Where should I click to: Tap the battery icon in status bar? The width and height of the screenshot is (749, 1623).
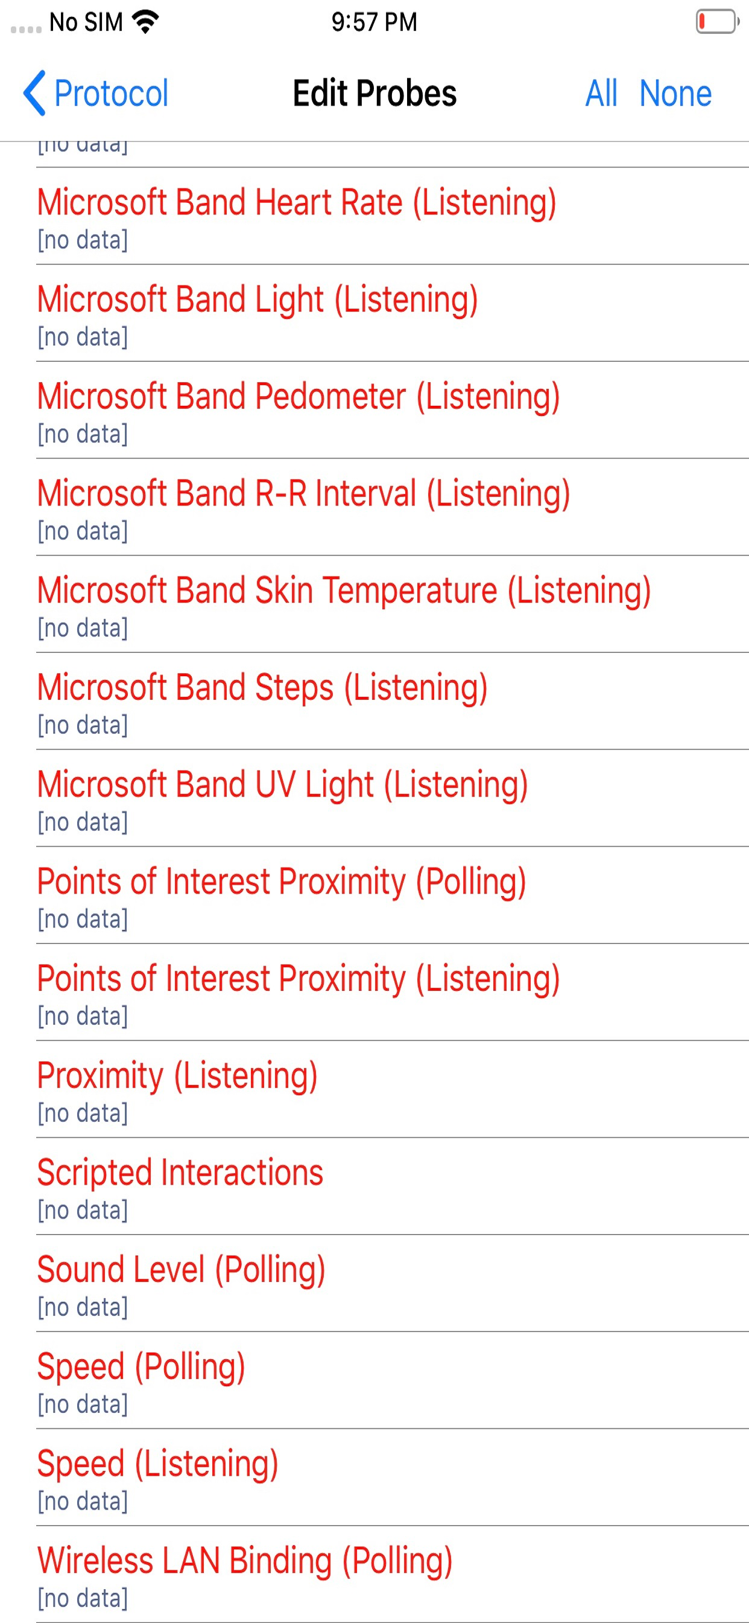718,21
